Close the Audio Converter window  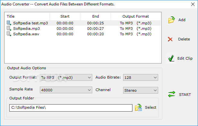coord(193,4)
